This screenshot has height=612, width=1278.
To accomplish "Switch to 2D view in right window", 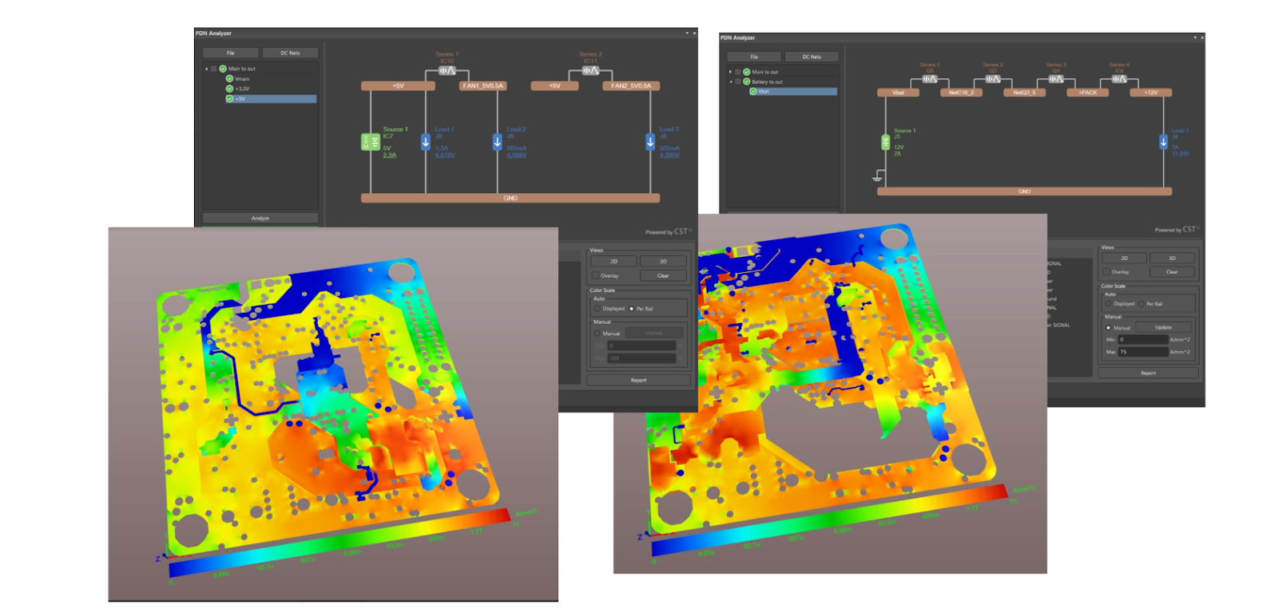I will coord(1124,258).
